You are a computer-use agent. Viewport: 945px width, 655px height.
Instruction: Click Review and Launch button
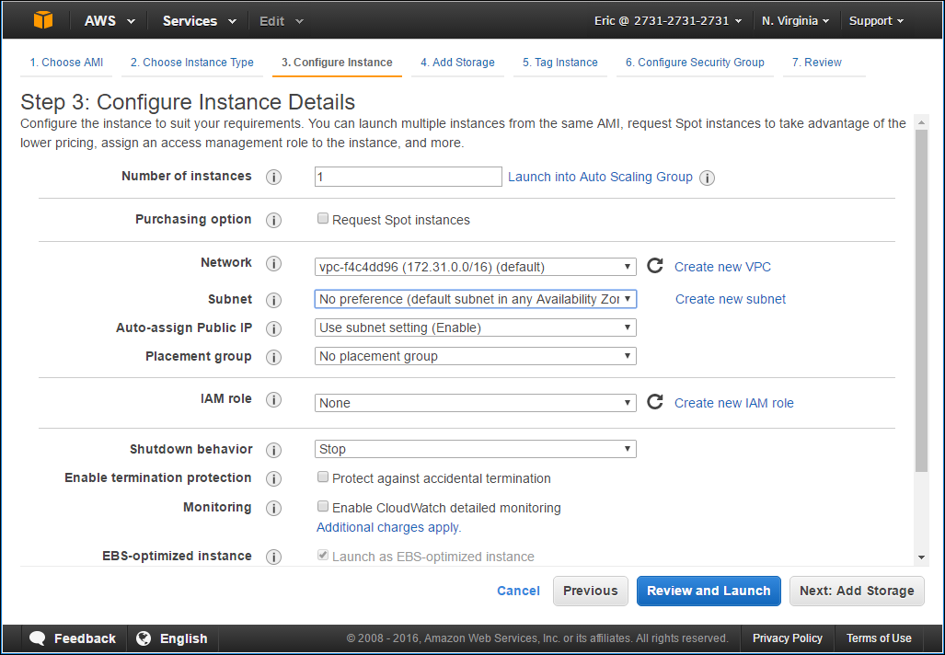tap(709, 592)
